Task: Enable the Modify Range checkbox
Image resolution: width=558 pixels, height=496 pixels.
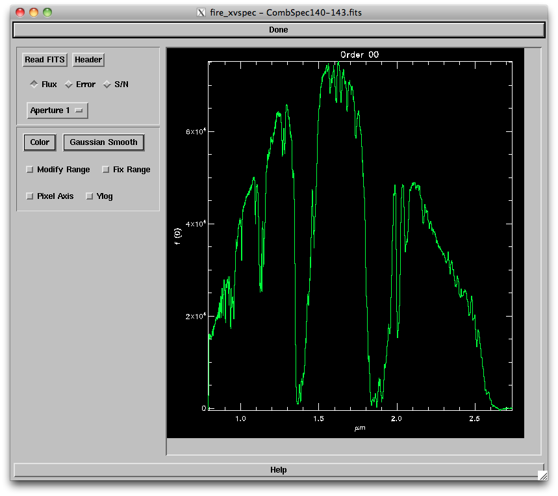Action: [x=58, y=170]
